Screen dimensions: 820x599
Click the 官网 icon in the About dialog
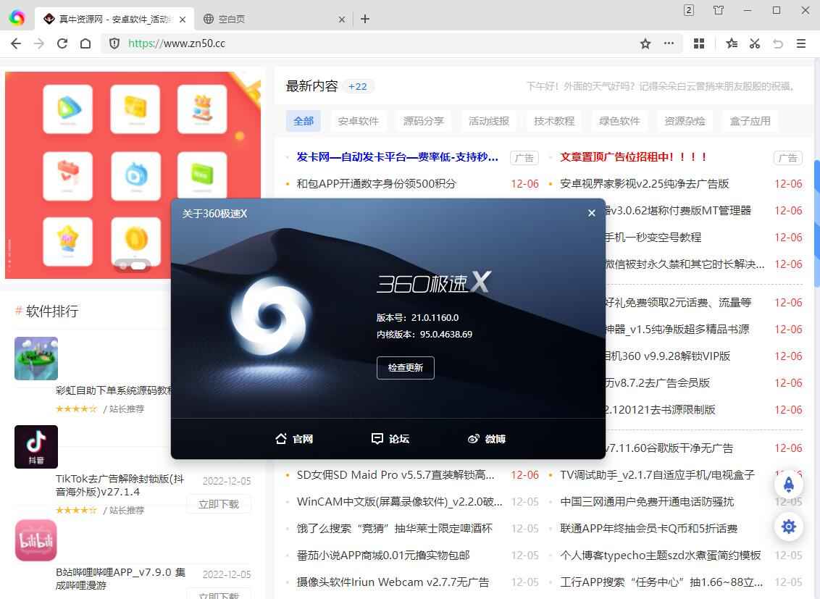[x=293, y=439]
